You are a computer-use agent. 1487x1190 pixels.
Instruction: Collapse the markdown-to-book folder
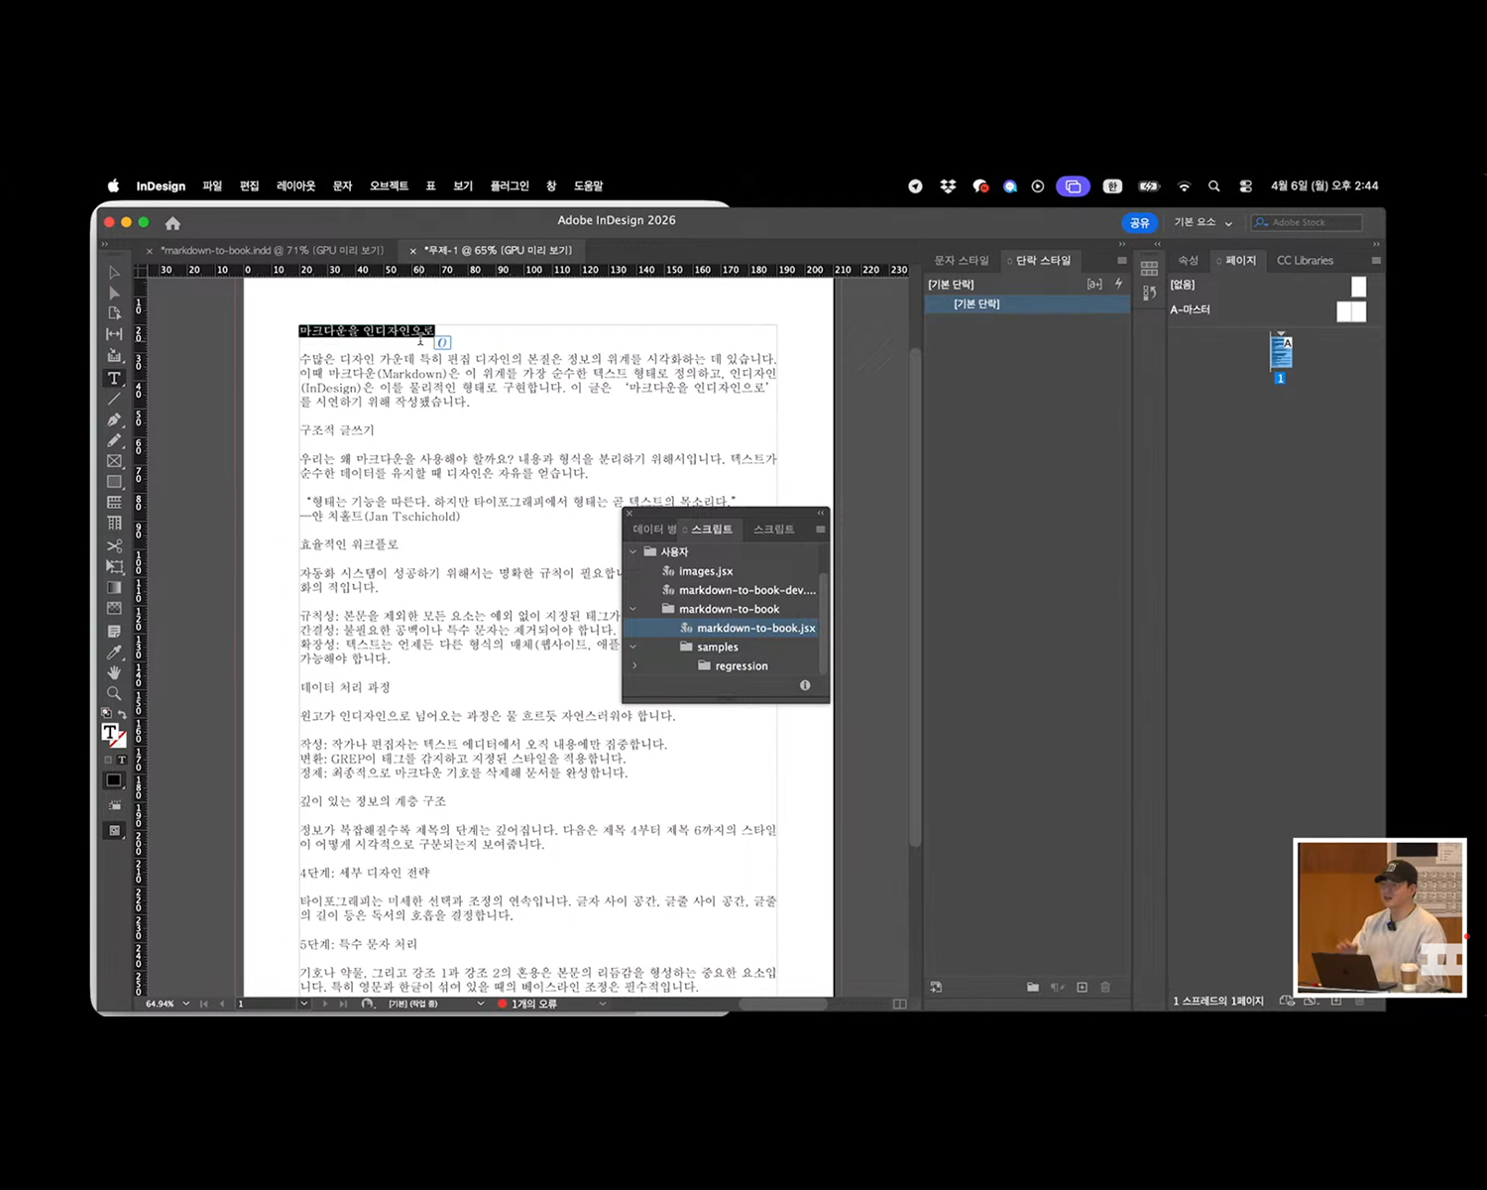(x=633, y=609)
